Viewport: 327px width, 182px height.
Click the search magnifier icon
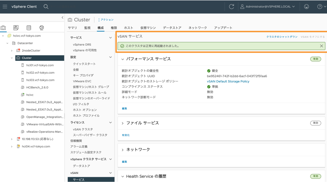point(46,7)
